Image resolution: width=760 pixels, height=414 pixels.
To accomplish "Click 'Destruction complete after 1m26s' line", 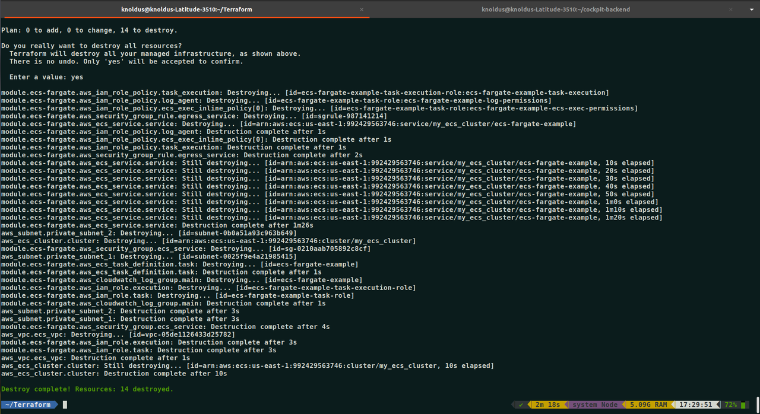I will 157,225.
